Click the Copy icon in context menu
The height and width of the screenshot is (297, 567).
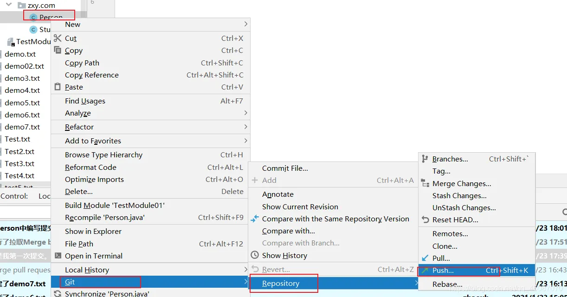(58, 50)
